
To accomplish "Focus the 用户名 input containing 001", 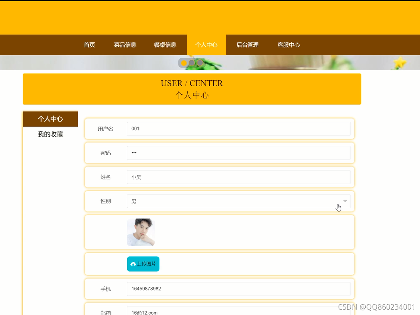I will tap(239, 129).
